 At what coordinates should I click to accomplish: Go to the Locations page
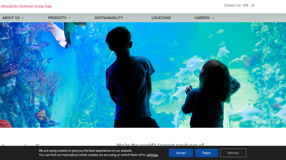click(x=161, y=18)
